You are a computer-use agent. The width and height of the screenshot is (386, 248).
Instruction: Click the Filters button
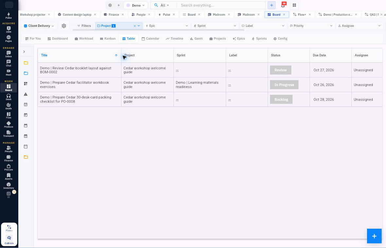click(84, 26)
